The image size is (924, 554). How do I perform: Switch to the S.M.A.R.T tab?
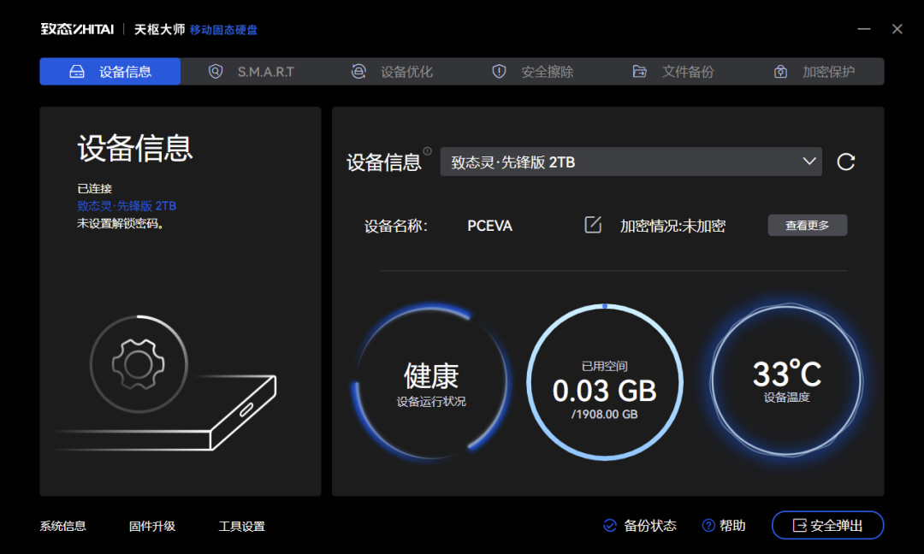[x=251, y=72]
